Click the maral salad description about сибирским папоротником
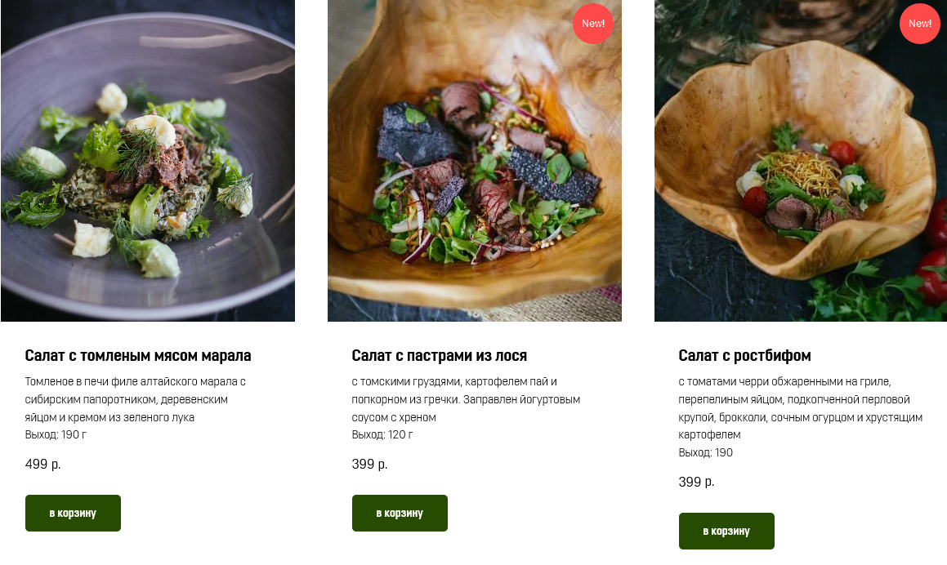This screenshot has width=947, height=565. pos(136,399)
